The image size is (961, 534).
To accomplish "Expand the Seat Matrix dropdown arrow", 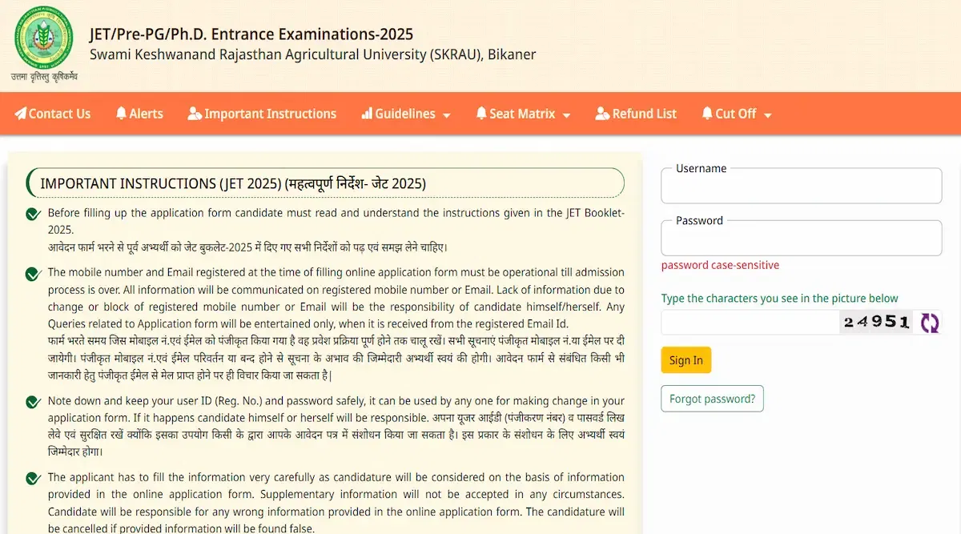I will coord(566,115).
